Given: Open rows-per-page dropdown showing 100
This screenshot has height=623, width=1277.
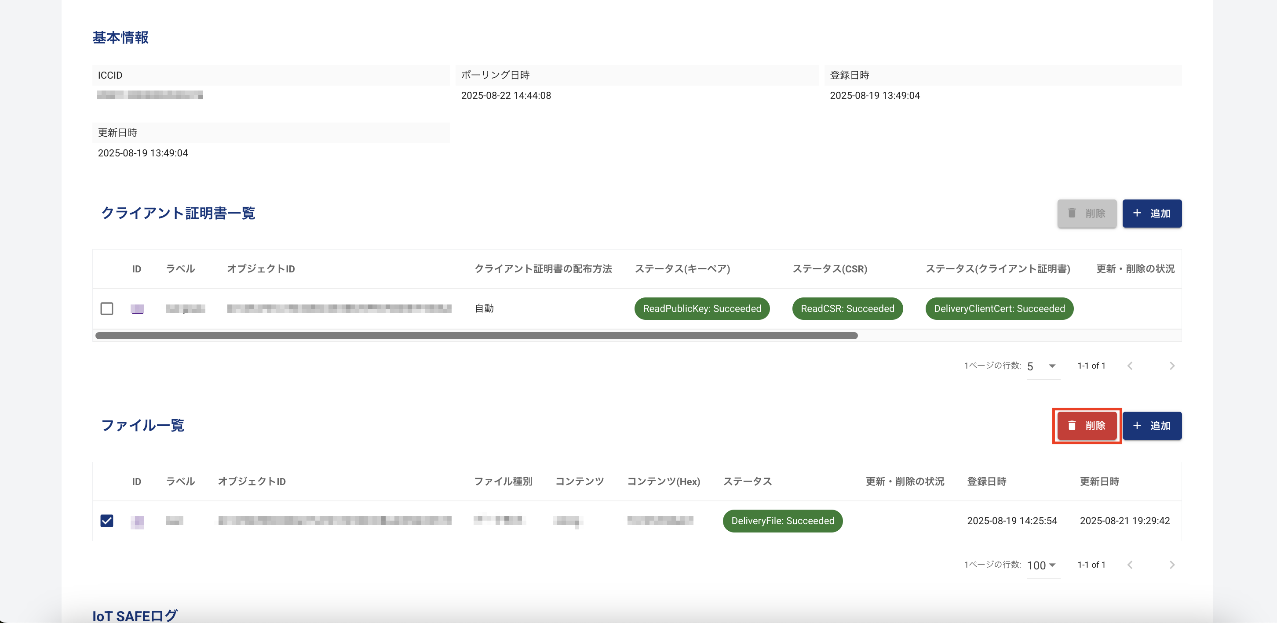Looking at the screenshot, I should (x=1043, y=565).
